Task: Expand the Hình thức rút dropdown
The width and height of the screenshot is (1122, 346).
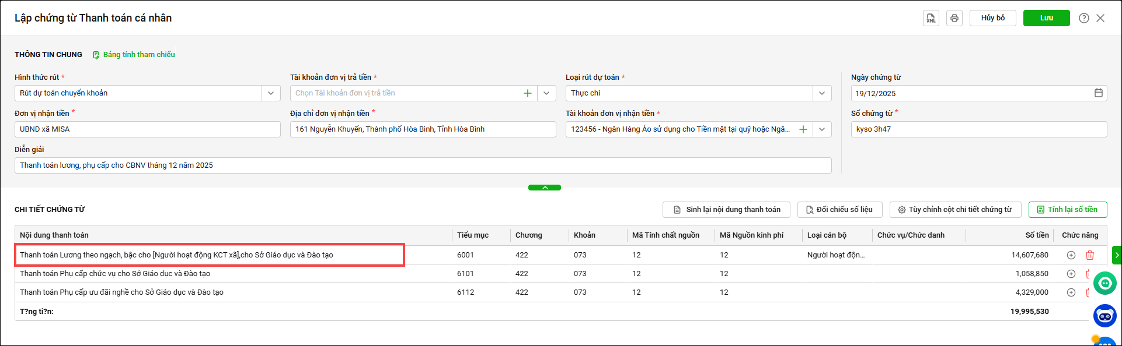Action: [x=271, y=93]
